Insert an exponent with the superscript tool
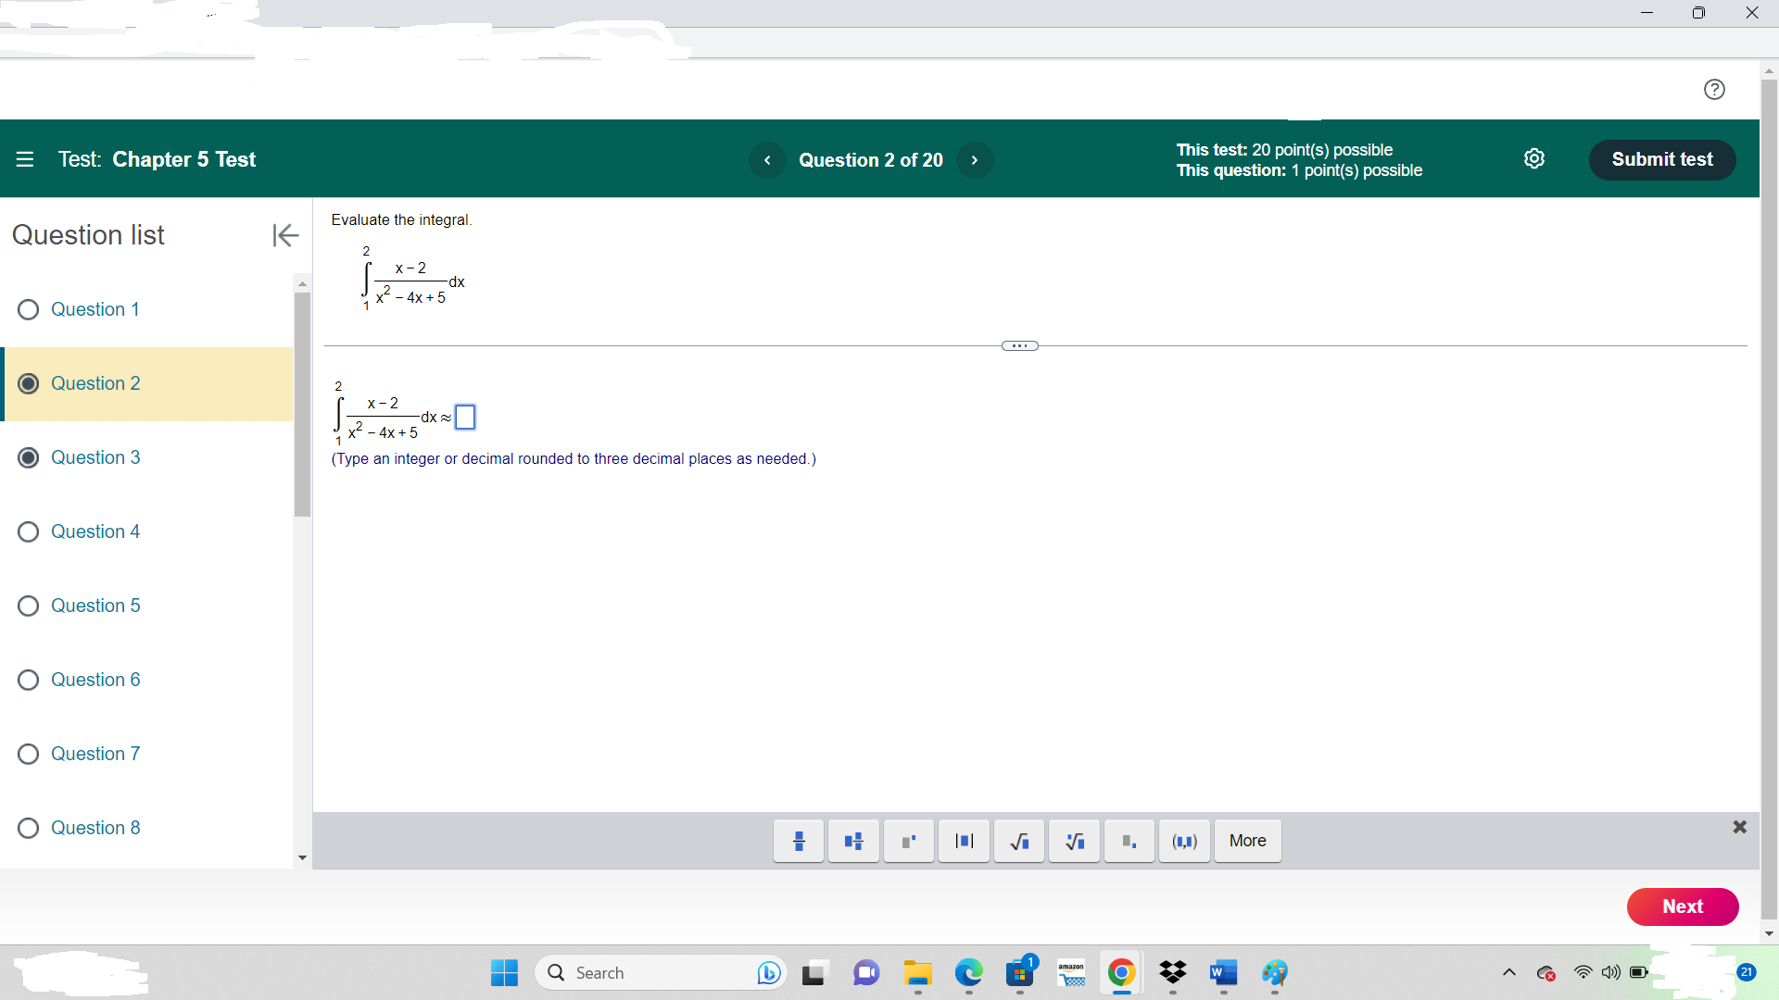This screenshot has width=1779, height=1000. tap(908, 841)
